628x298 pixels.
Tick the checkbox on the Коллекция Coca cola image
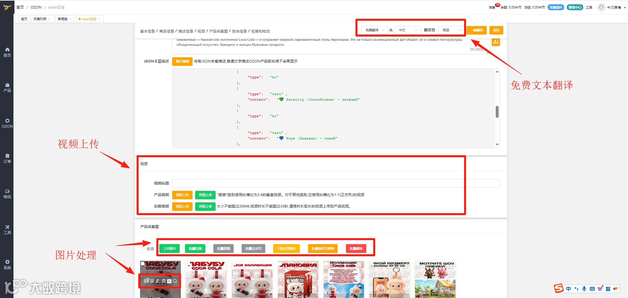pos(326,263)
